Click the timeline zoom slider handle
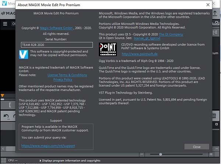The height and width of the screenshot is (164, 221). click(161, 154)
